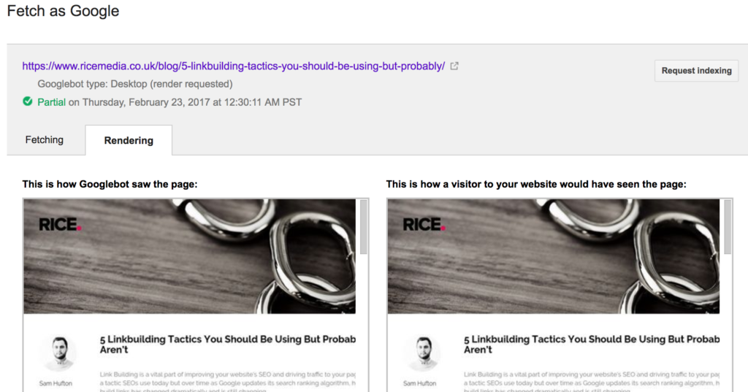Open the ricemedia blog URL link
This screenshot has width=748, height=392.
[234, 66]
